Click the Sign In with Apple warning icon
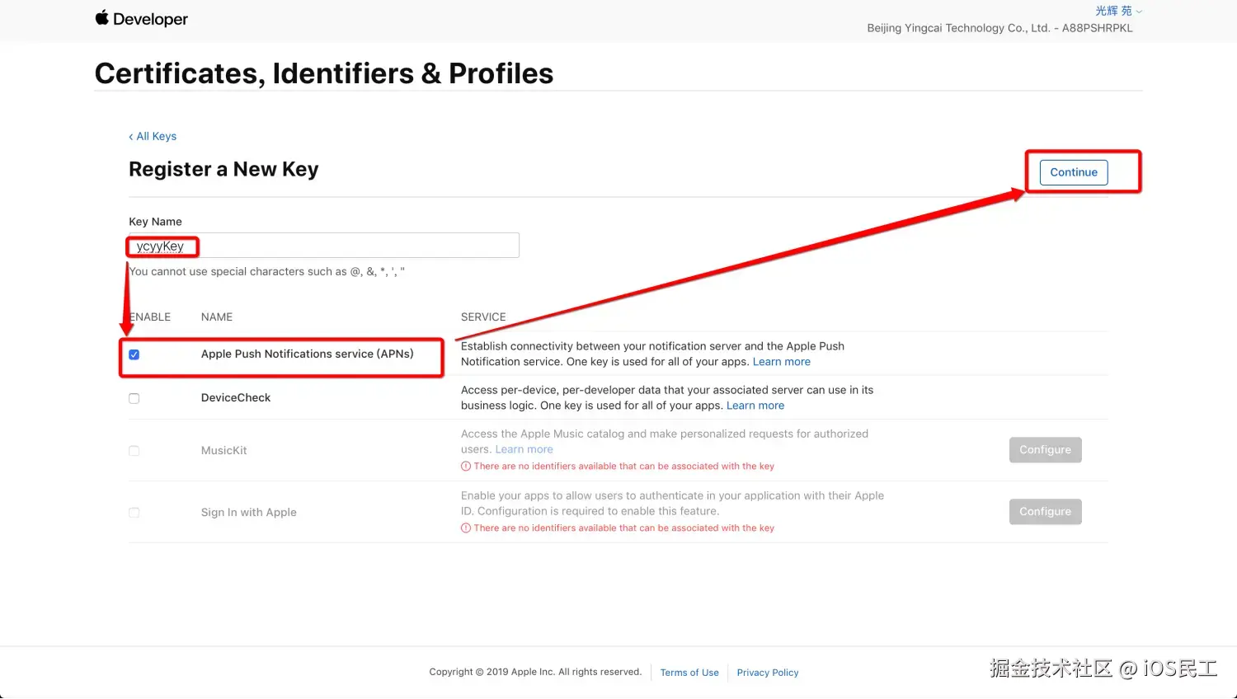The height and width of the screenshot is (699, 1237). pos(466,528)
